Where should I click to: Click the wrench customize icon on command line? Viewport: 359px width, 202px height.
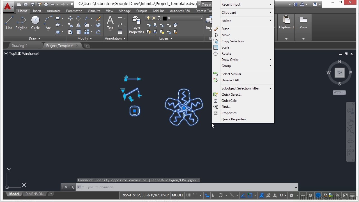[x=72, y=187]
